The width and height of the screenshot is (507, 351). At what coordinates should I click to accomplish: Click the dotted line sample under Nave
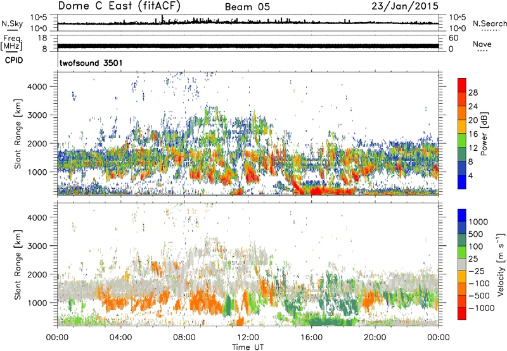482,51
